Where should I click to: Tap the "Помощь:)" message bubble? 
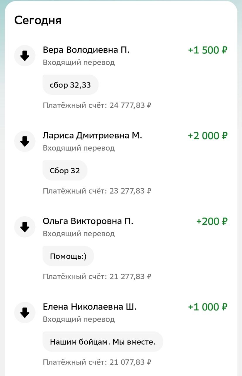[x=68, y=256]
